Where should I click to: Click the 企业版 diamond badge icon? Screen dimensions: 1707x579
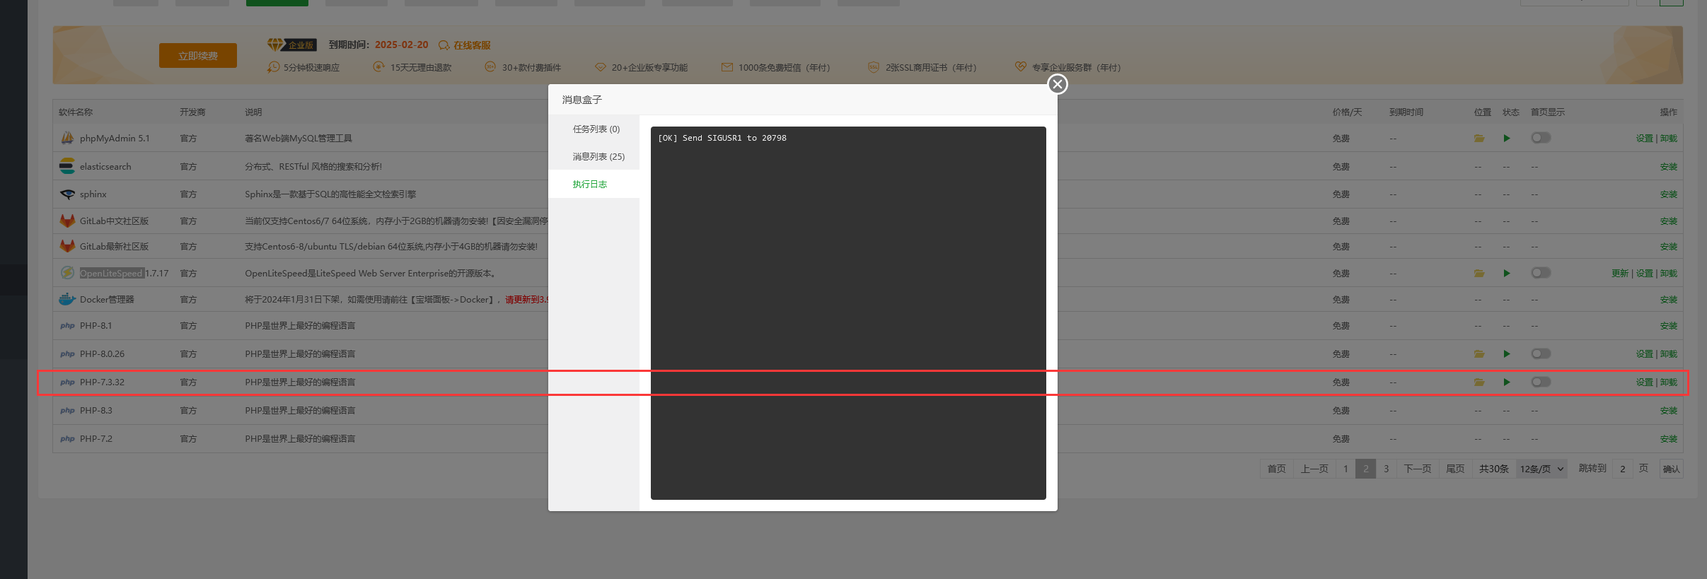pyautogui.click(x=291, y=45)
